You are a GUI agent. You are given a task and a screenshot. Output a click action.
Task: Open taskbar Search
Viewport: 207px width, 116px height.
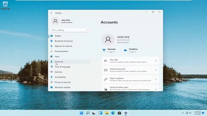(x=88, y=113)
